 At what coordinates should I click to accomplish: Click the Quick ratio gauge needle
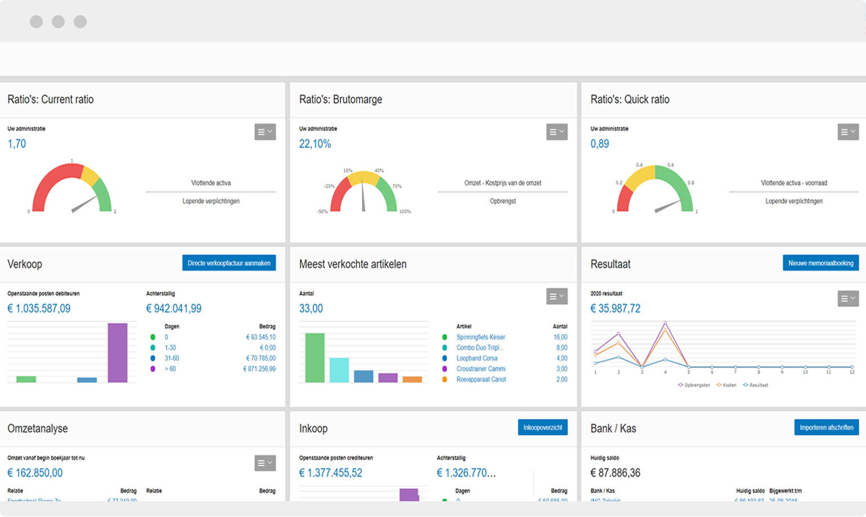pyautogui.click(x=668, y=206)
